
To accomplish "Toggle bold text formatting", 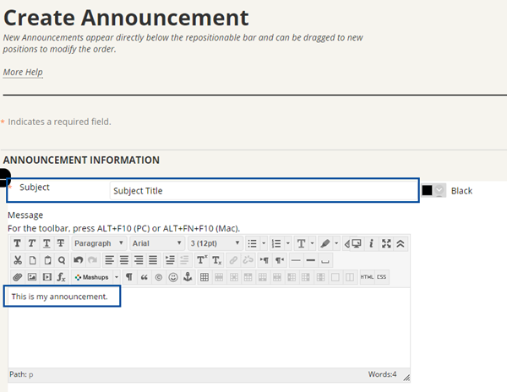I will [x=18, y=243].
